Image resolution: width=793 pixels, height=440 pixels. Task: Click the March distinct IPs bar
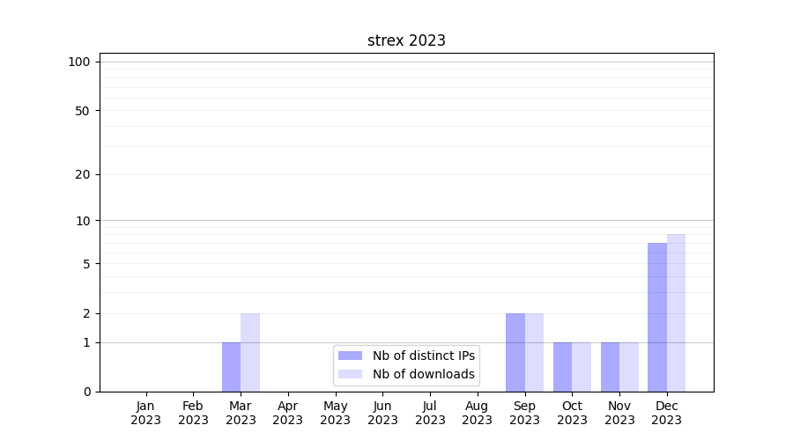[x=231, y=367]
